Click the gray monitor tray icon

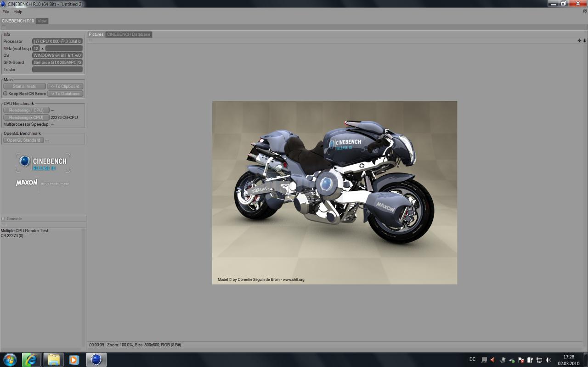[484, 360]
